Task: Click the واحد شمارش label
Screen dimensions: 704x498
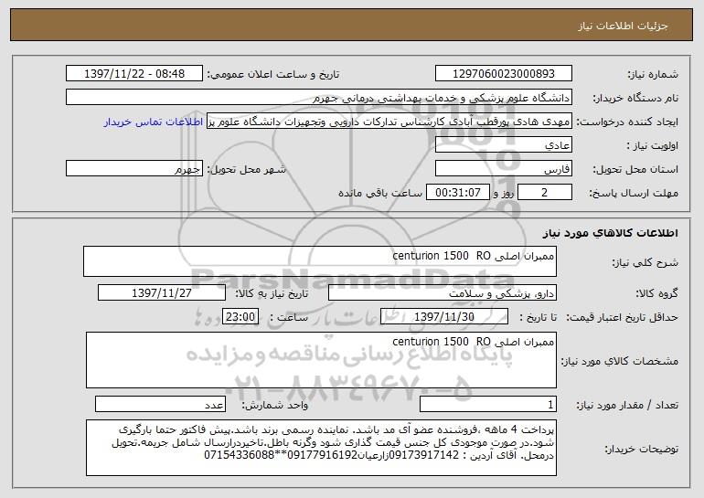Action: 275,406
